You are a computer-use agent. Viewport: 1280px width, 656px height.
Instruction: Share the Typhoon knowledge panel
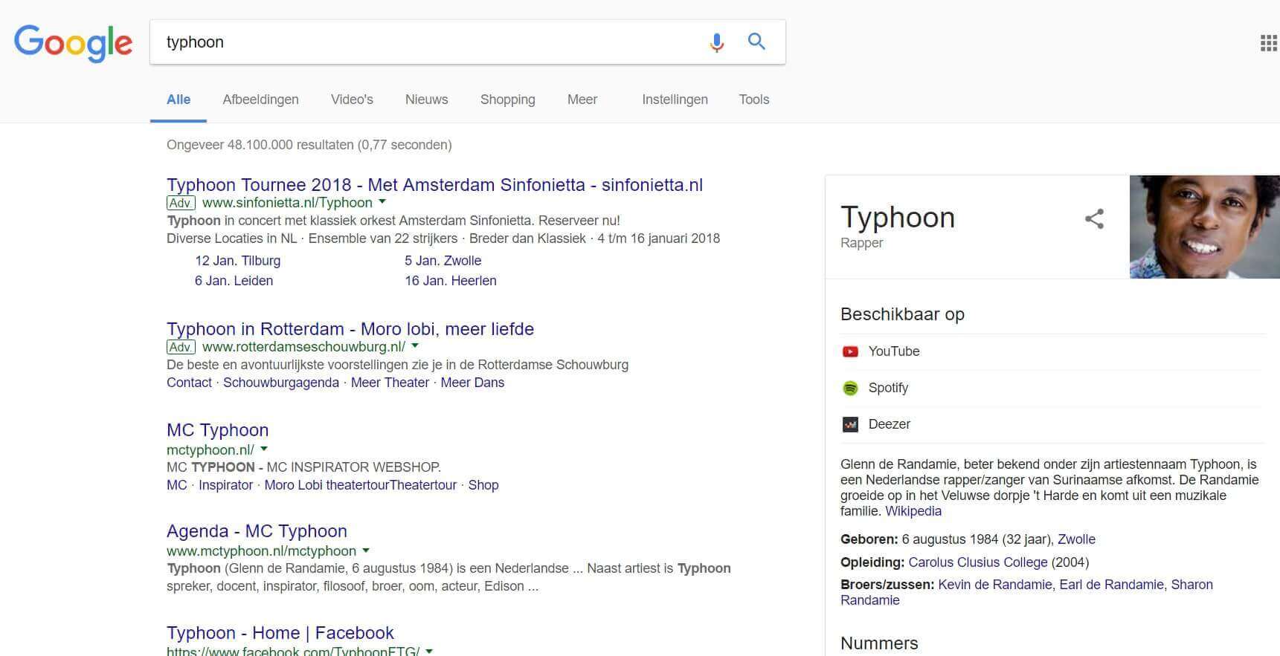pyautogui.click(x=1094, y=218)
